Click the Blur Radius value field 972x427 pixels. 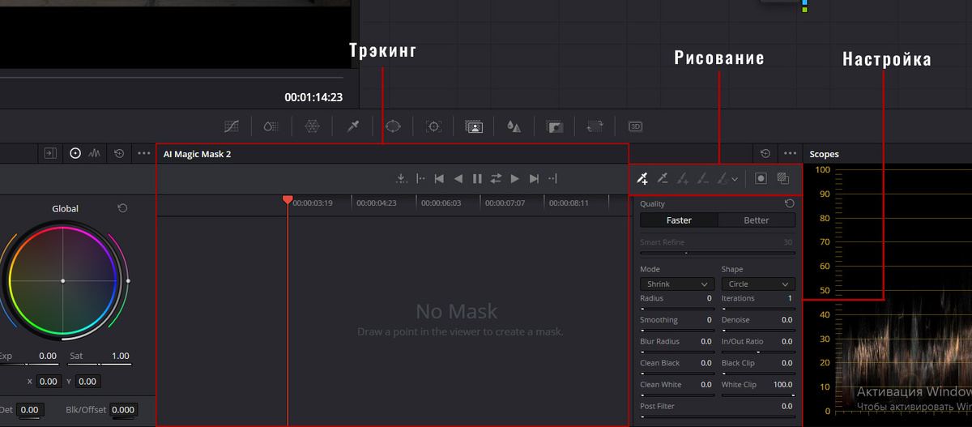[706, 342]
